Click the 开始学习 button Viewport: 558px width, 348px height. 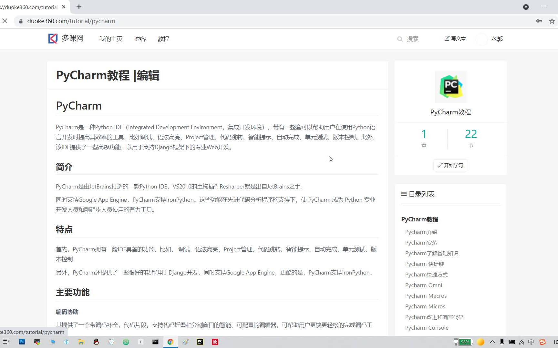(450, 165)
